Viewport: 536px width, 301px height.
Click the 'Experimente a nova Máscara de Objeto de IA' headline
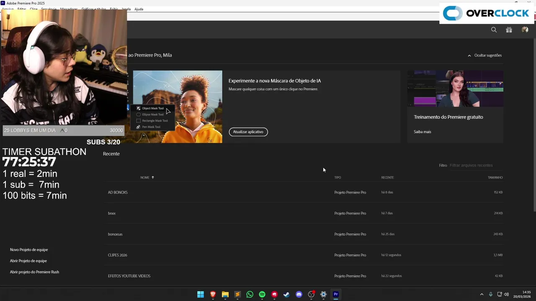click(x=275, y=81)
